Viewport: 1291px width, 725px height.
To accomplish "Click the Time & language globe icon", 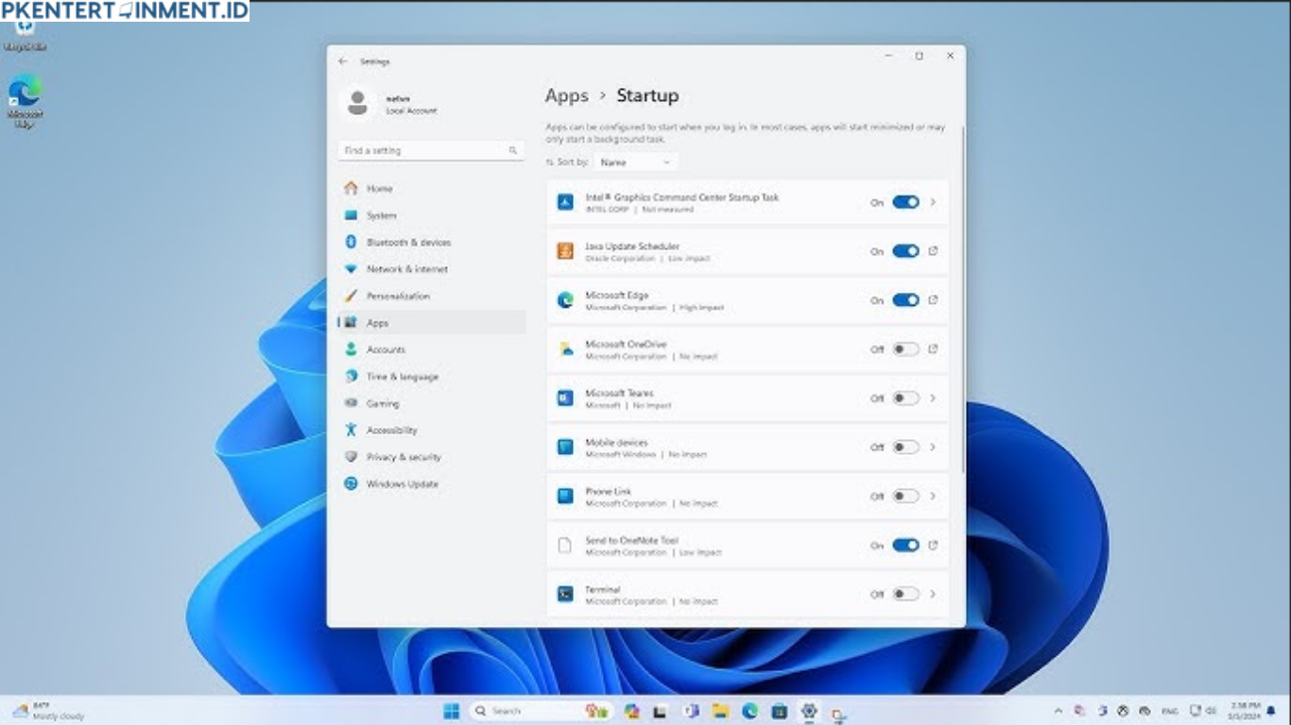I will [x=351, y=376].
